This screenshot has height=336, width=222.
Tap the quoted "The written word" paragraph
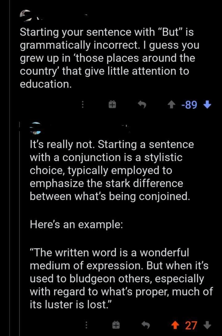coord(121,279)
